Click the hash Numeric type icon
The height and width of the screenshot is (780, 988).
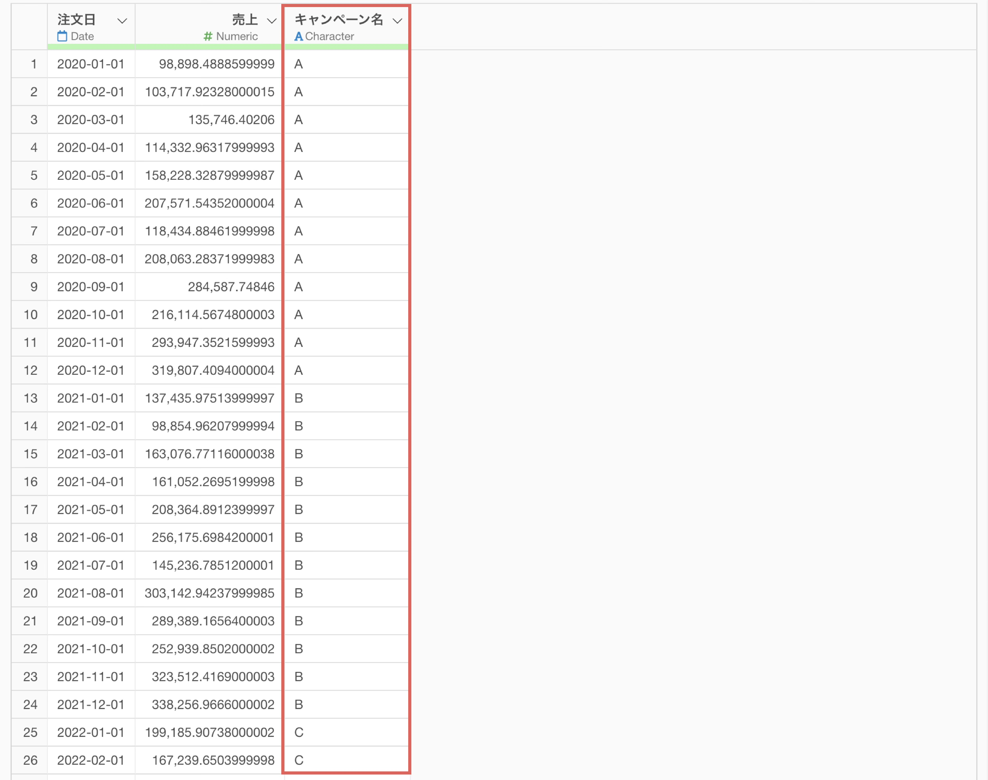(208, 36)
